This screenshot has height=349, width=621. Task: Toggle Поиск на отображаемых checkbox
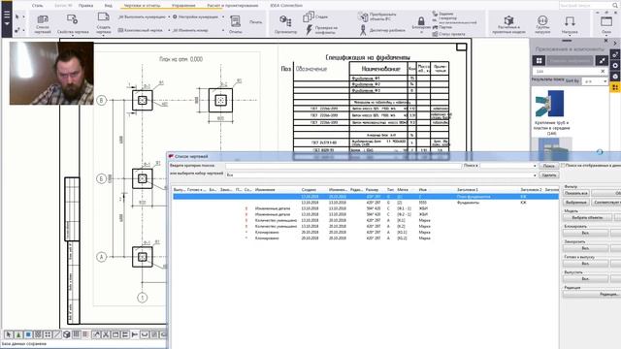pos(563,166)
